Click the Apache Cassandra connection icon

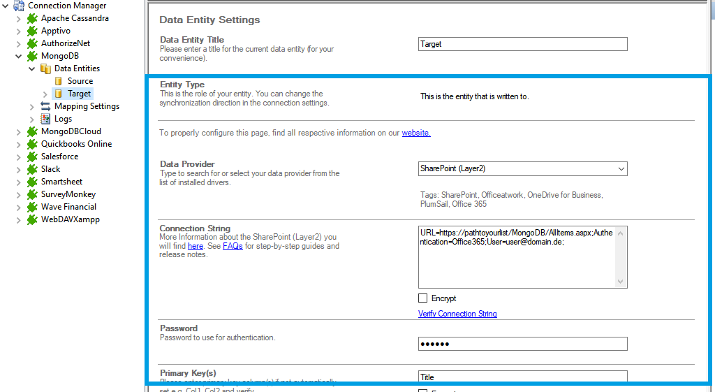tap(32, 18)
